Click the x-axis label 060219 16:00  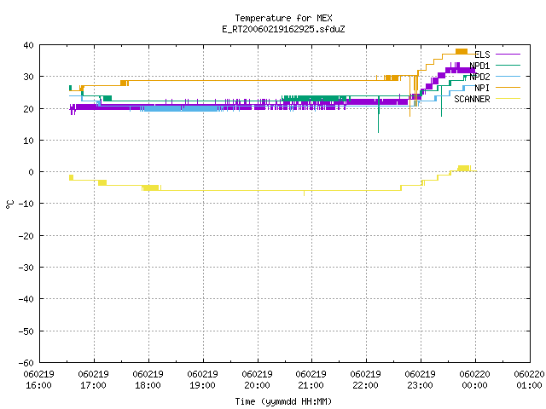(x=38, y=380)
